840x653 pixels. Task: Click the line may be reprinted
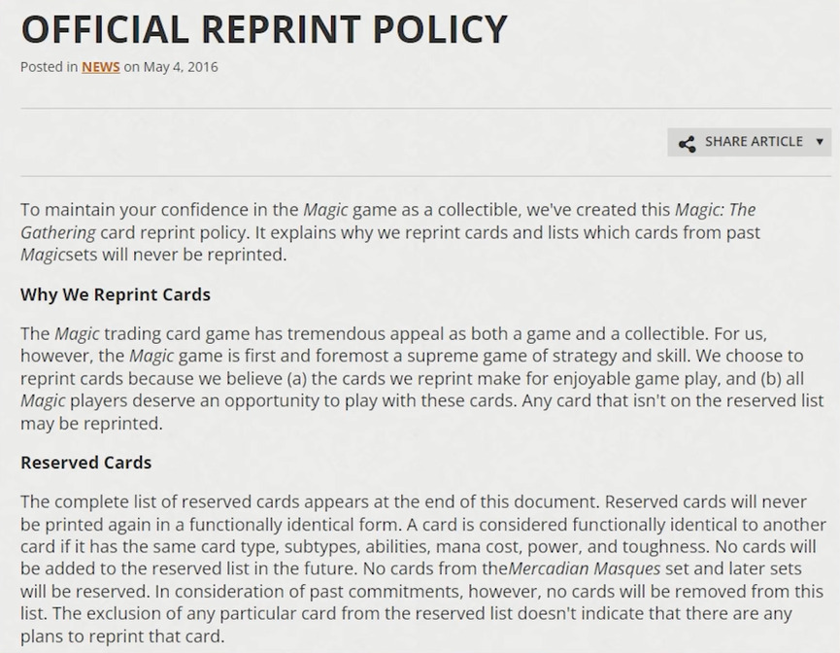[x=91, y=424]
